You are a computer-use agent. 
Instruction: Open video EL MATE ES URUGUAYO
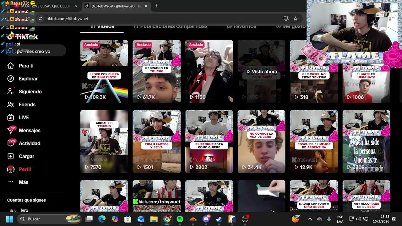click(x=366, y=83)
